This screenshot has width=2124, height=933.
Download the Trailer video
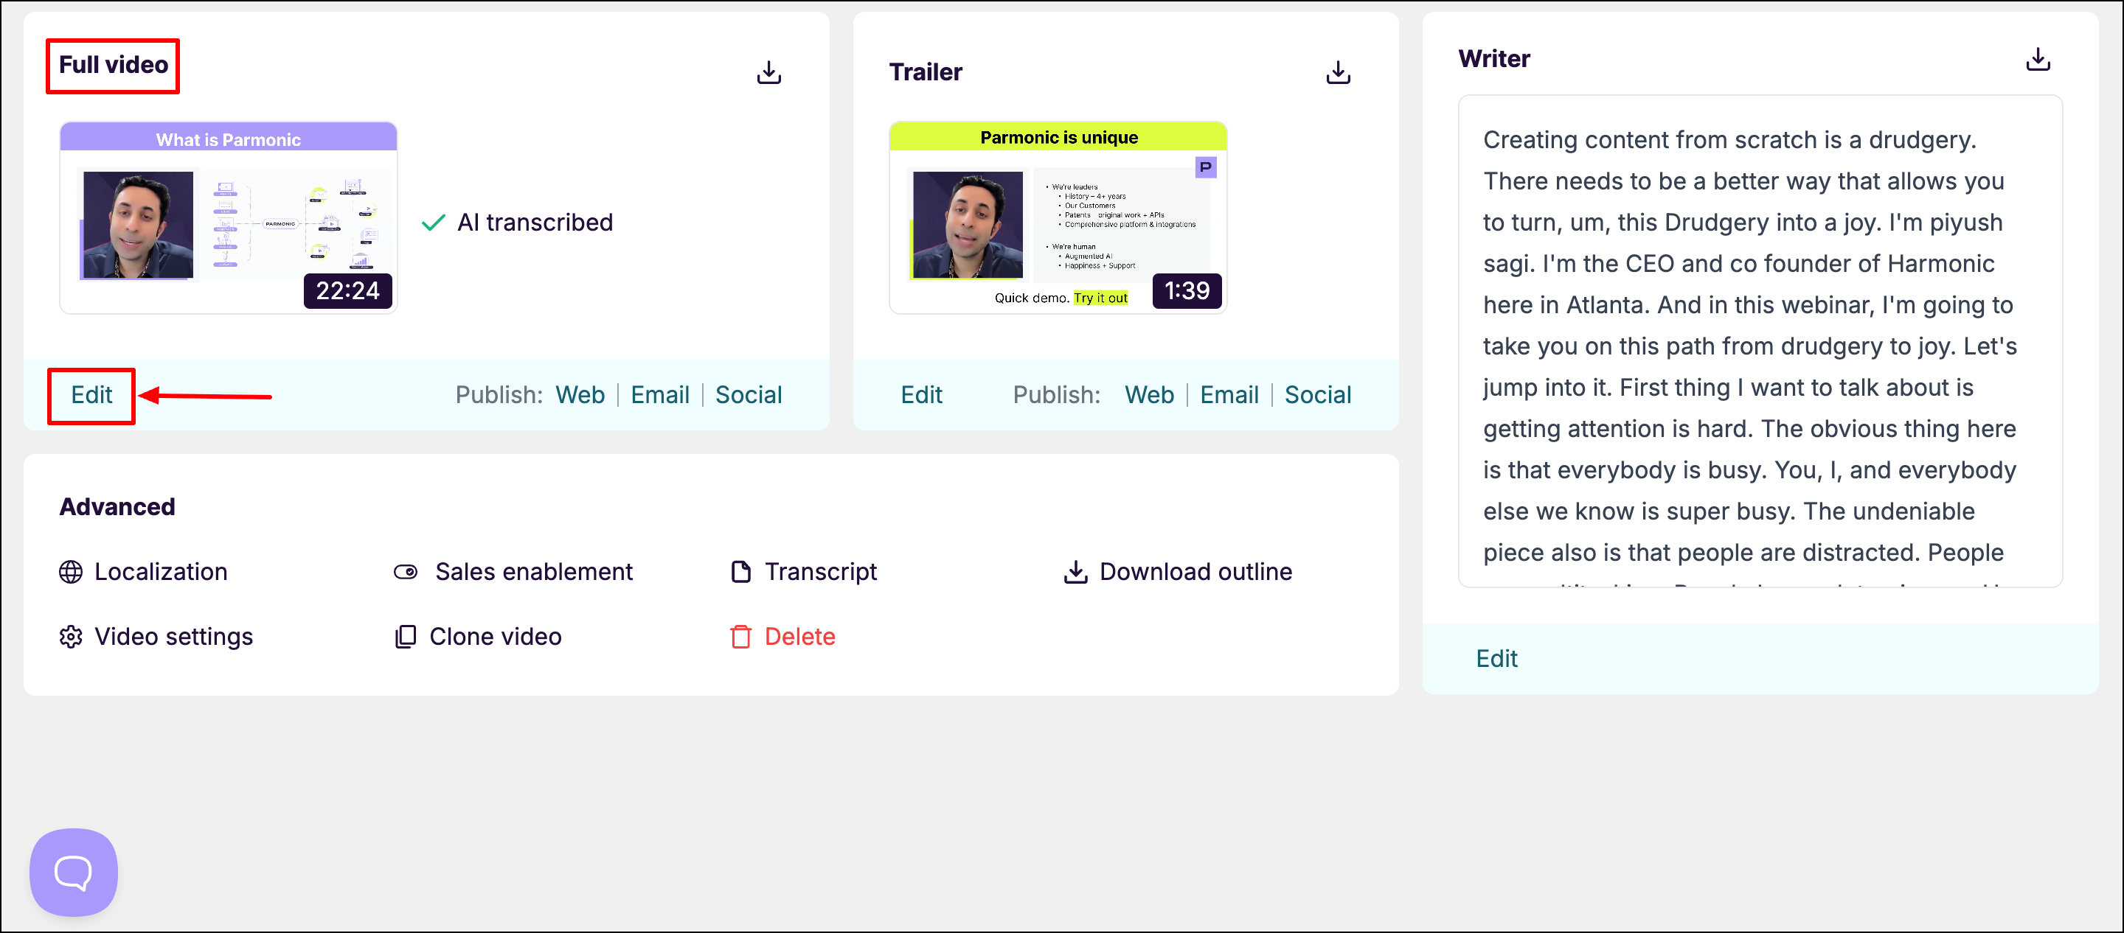point(1337,72)
